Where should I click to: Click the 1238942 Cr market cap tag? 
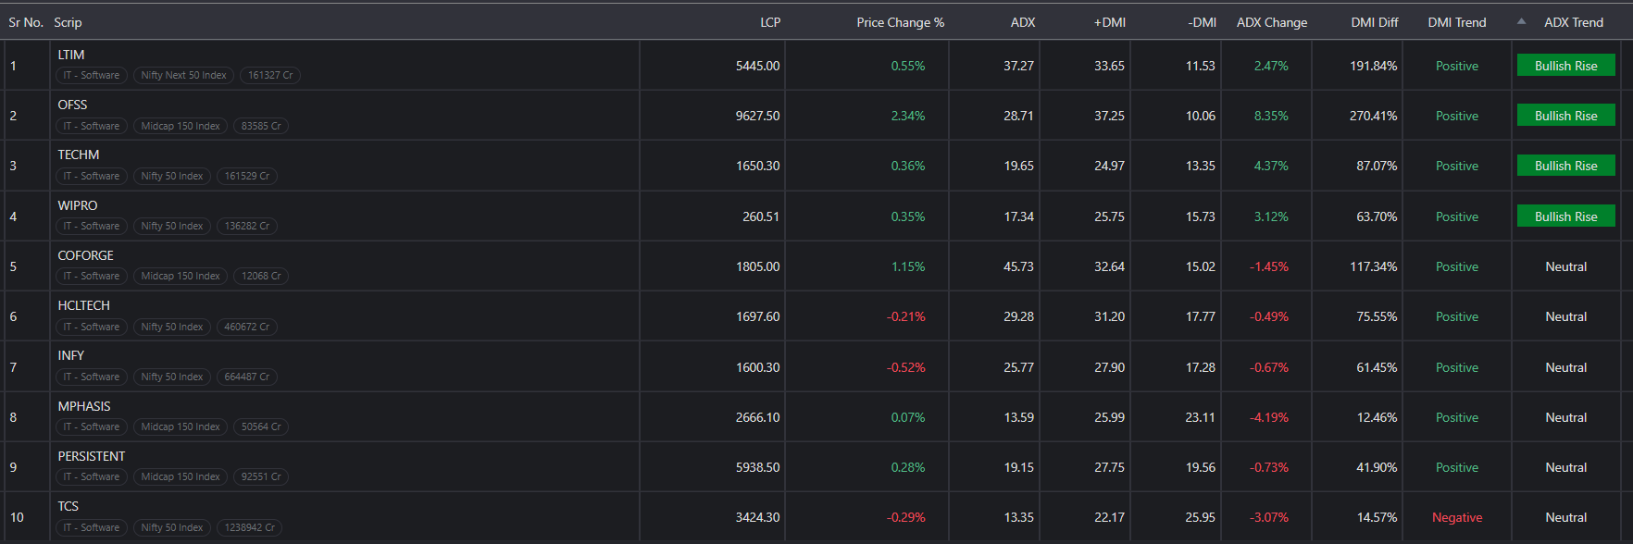pyautogui.click(x=250, y=527)
